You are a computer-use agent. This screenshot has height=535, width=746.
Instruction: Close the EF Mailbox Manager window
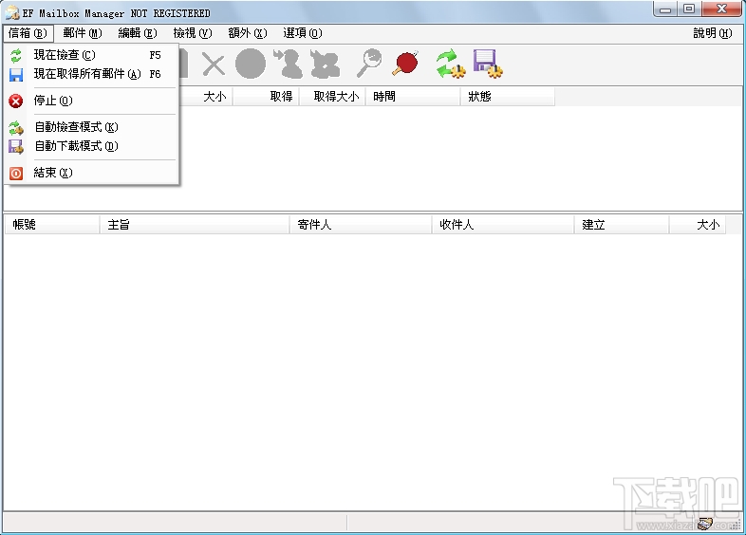[721, 9]
